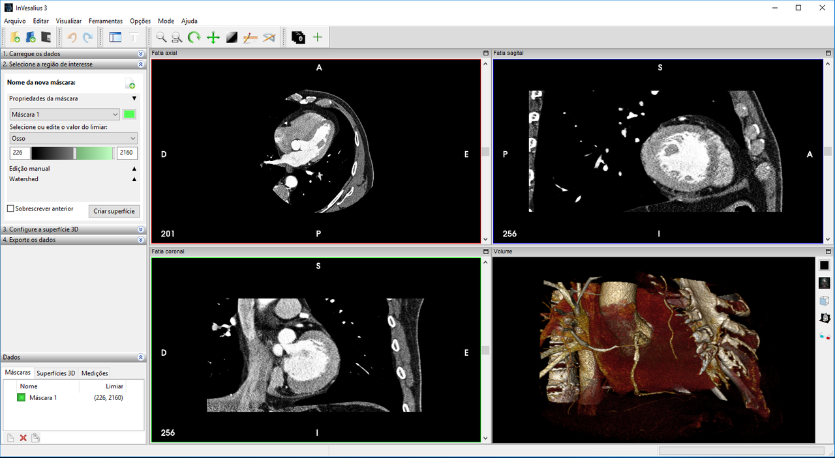Viewport: 835px width, 458px height.
Task: Click the cube view orientation icon
Action: coord(825,300)
